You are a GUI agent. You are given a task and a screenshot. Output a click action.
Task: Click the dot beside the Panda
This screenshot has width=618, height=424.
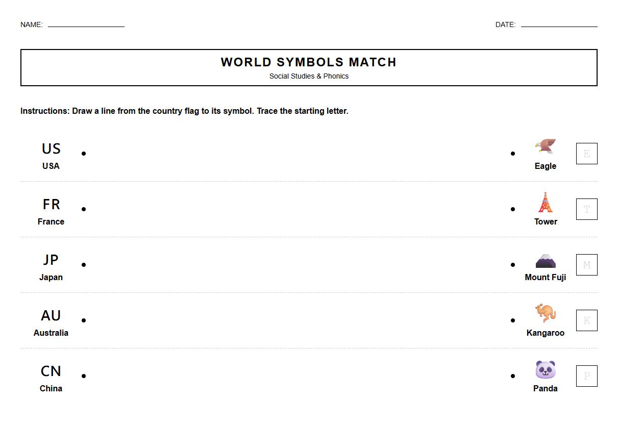[x=513, y=376]
